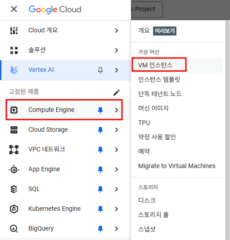This screenshot has height=240, width=230.
Task: Select App Engine in pinned products
Action: [x=65, y=169]
